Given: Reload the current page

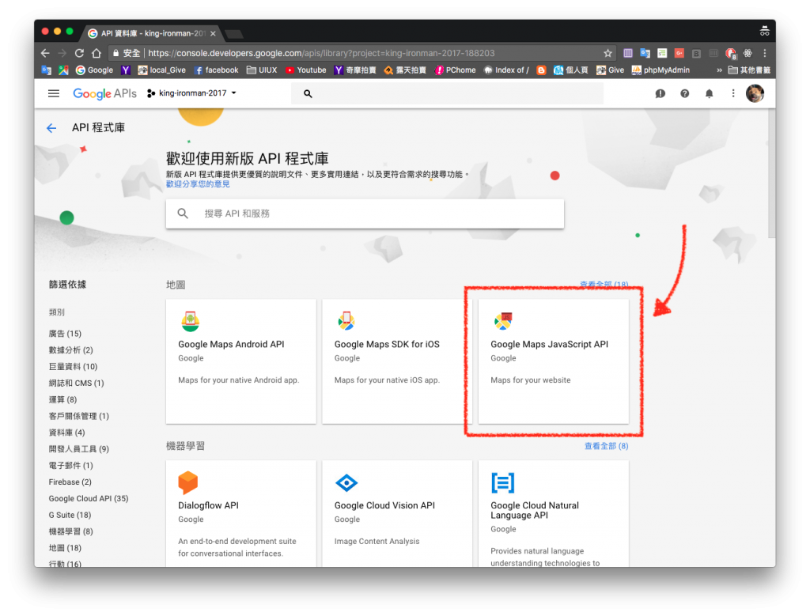Looking at the screenshot, I should (x=79, y=53).
